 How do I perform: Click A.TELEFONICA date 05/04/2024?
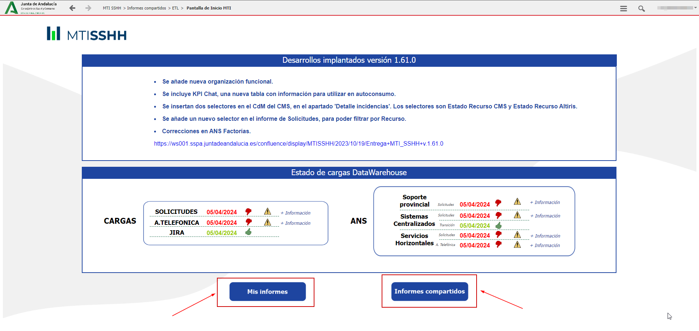222,223
